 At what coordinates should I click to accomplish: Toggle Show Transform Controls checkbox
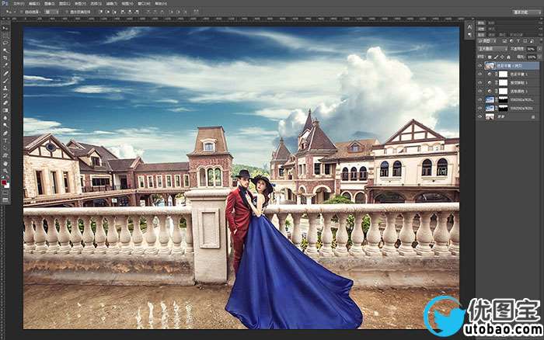point(67,12)
